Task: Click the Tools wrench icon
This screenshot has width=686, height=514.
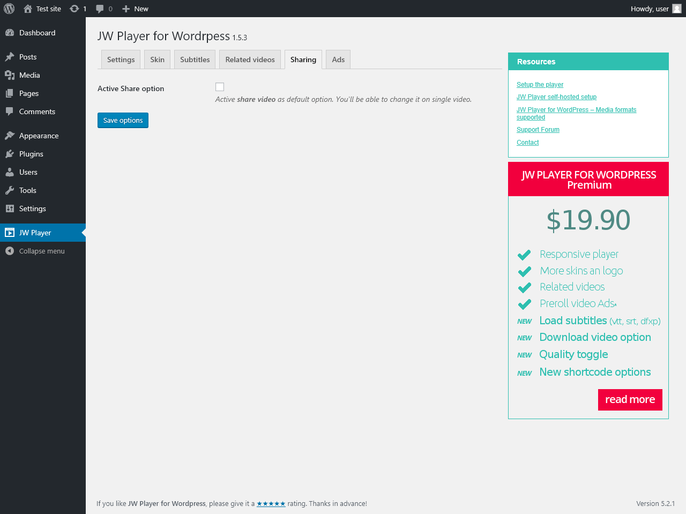Action: [10, 190]
